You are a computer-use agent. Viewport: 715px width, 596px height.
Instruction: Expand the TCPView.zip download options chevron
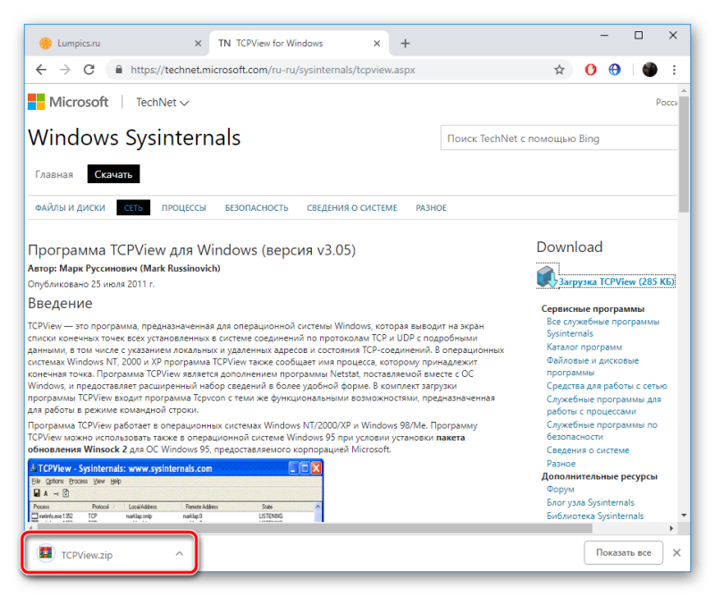(x=180, y=554)
